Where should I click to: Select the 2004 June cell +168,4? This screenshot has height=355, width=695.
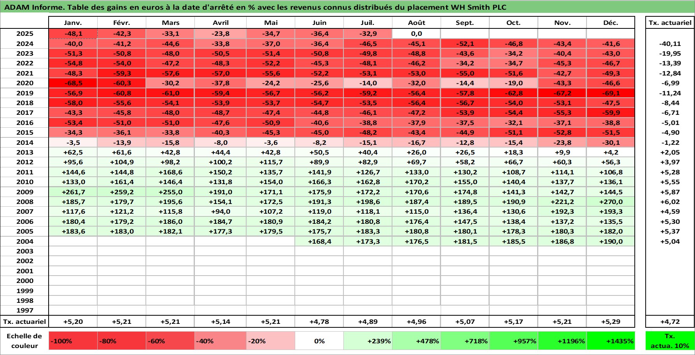coord(319,241)
